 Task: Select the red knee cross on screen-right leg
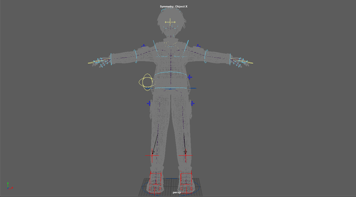coord(186,155)
